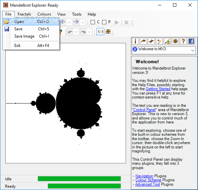The height and width of the screenshot is (190, 198).
Task: Open the View menu
Action: pyautogui.click(x=61, y=14)
